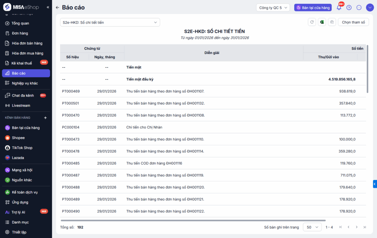Open the Công ty QC 5 dropdown
The width and height of the screenshot is (377, 238).
273,8
